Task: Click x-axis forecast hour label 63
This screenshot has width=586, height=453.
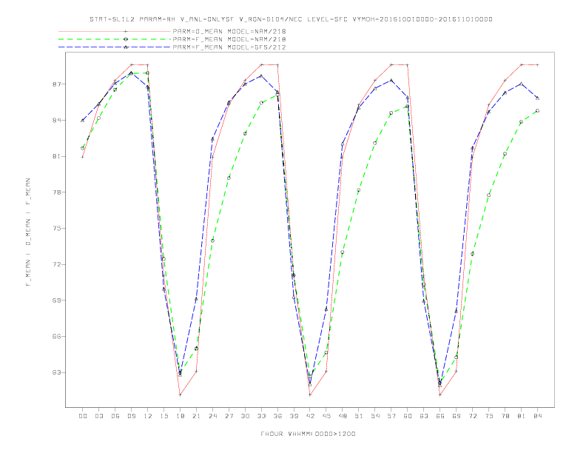Action: (x=424, y=416)
